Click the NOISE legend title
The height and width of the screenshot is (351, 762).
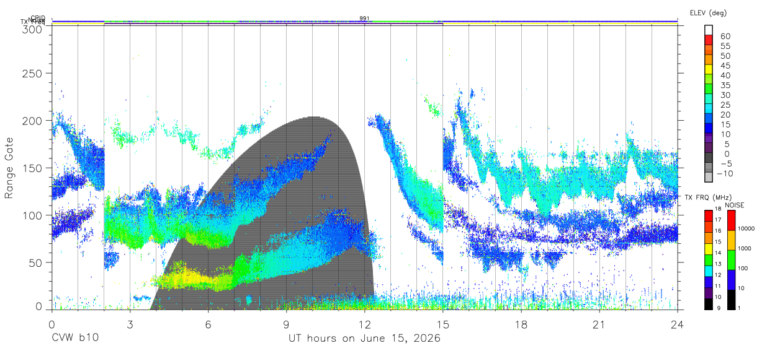pos(735,205)
